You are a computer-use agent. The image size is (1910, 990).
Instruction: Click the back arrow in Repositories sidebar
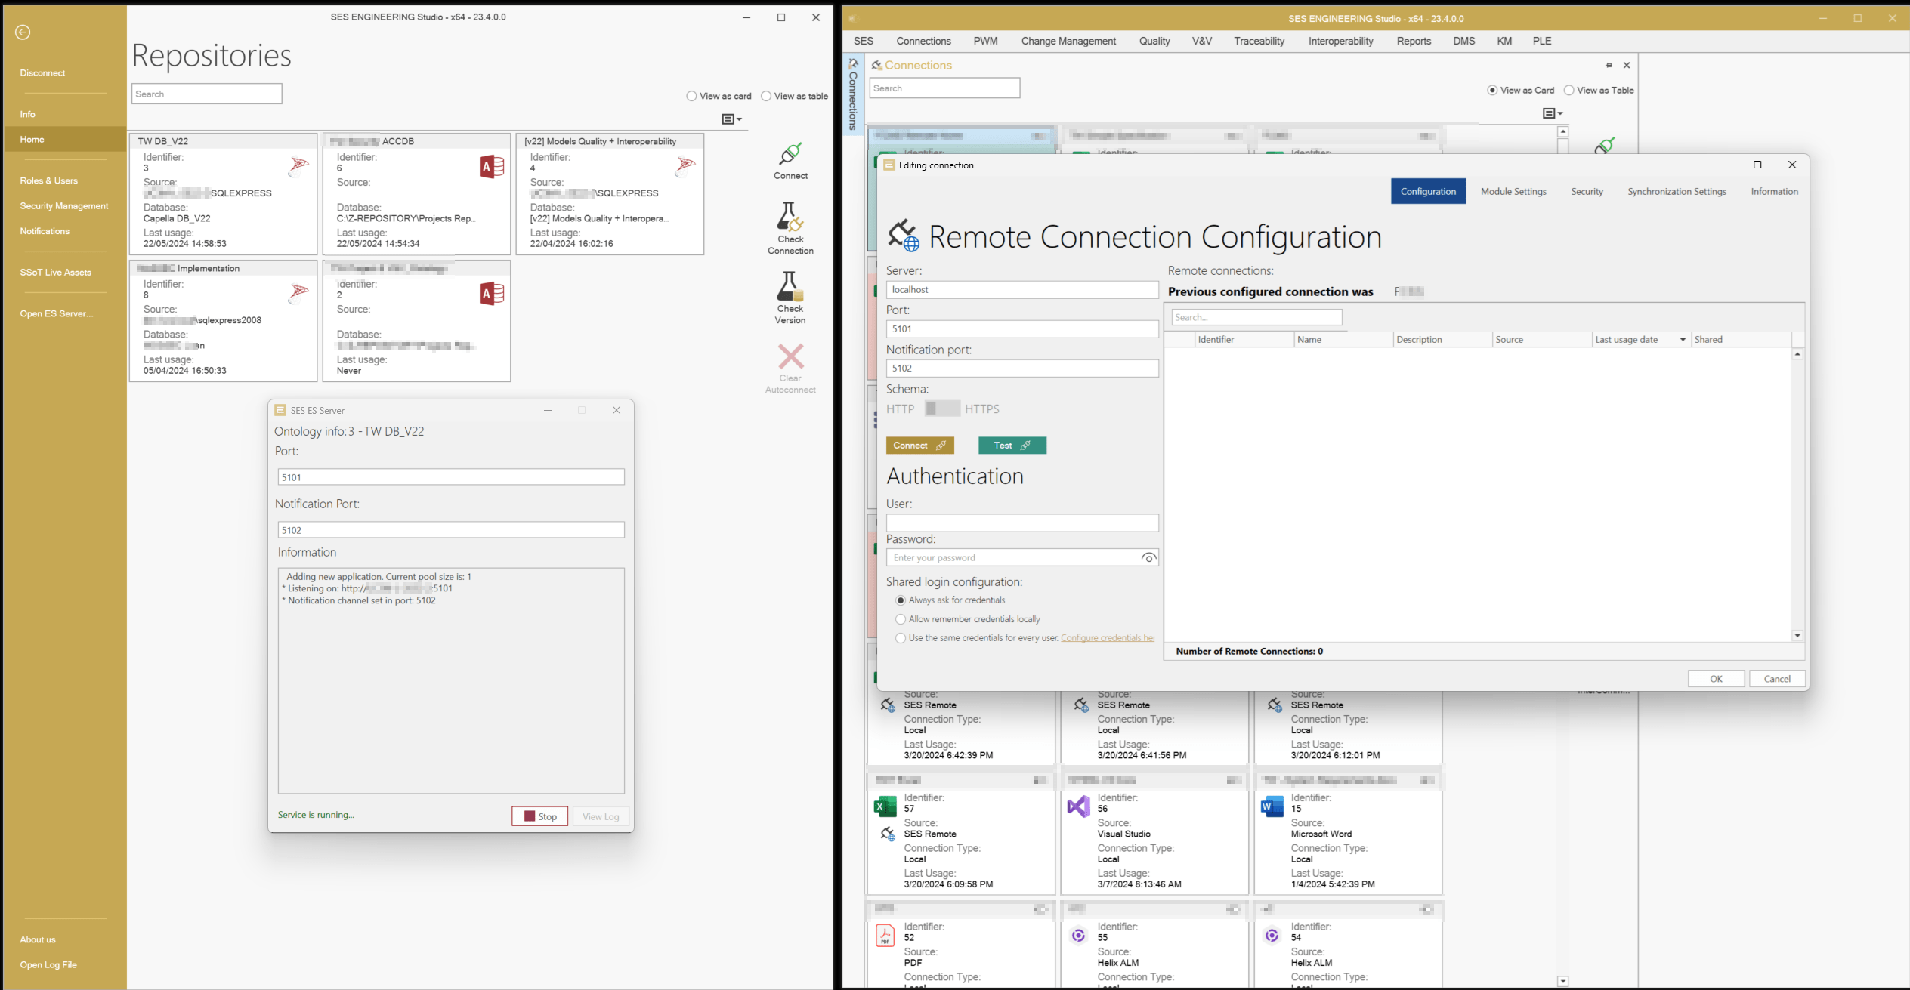pos(23,32)
